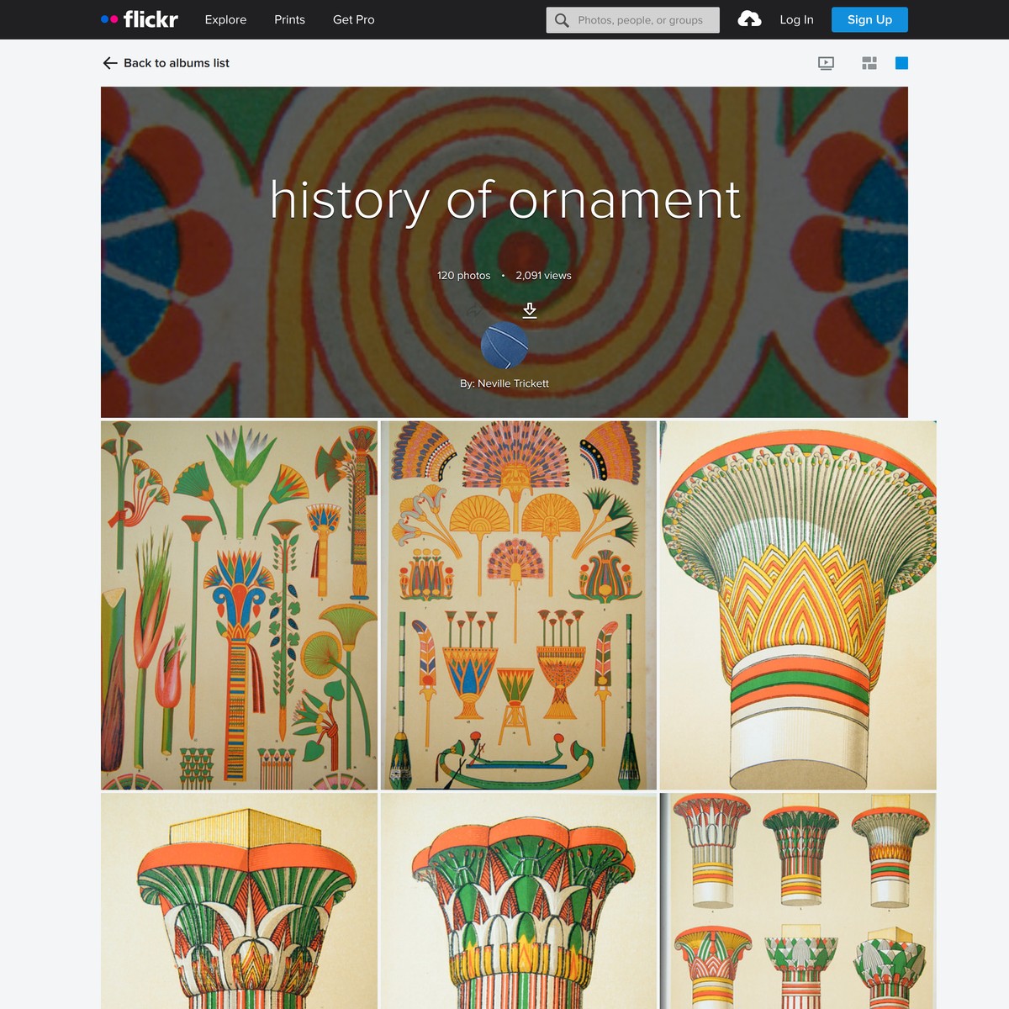Open the Egyptian lotus plants illustration thumbnail
The image size is (1009, 1009).
coord(239,605)
